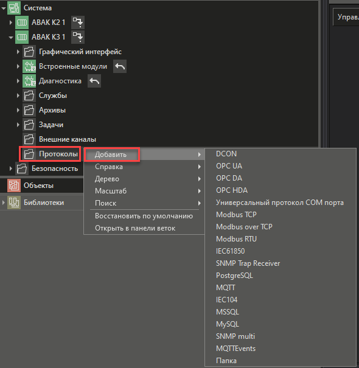
Task: Choose Modbus TCP from the protocol list
Action: (x=236, y=215)
